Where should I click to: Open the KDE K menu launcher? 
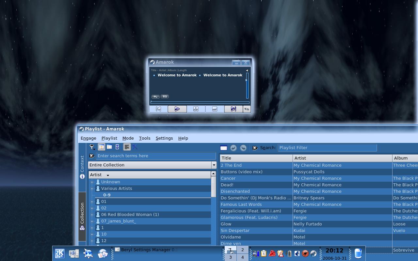pos(59,253)
